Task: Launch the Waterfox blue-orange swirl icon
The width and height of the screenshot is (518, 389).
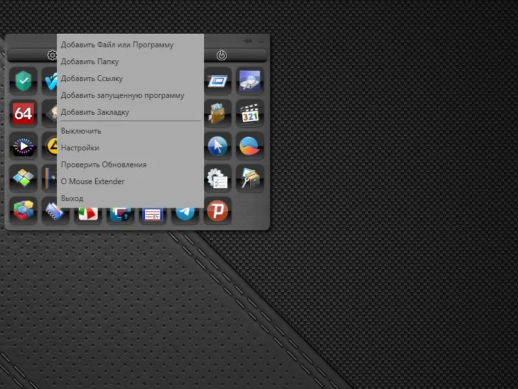Action: [x=250, y=146]
